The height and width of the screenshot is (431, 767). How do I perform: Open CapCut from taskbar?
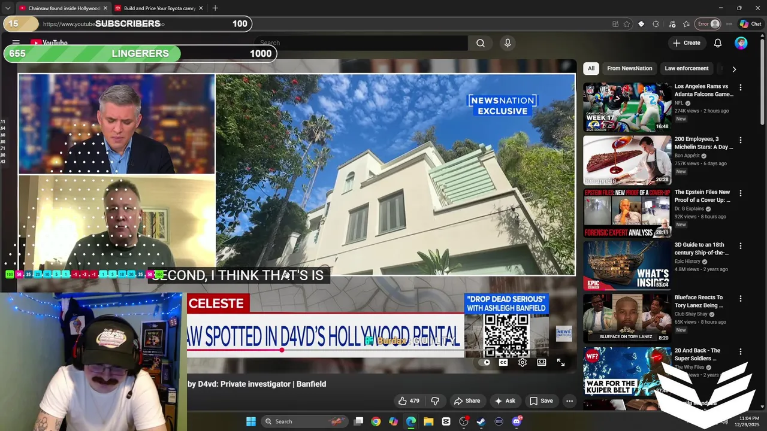pos(446,421)
